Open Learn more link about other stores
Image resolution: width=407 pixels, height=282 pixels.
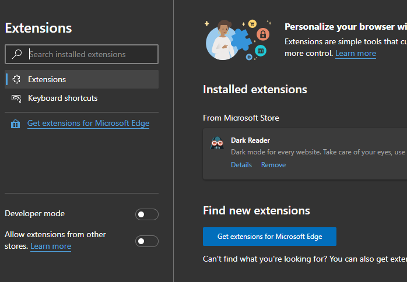pos(51,246)
